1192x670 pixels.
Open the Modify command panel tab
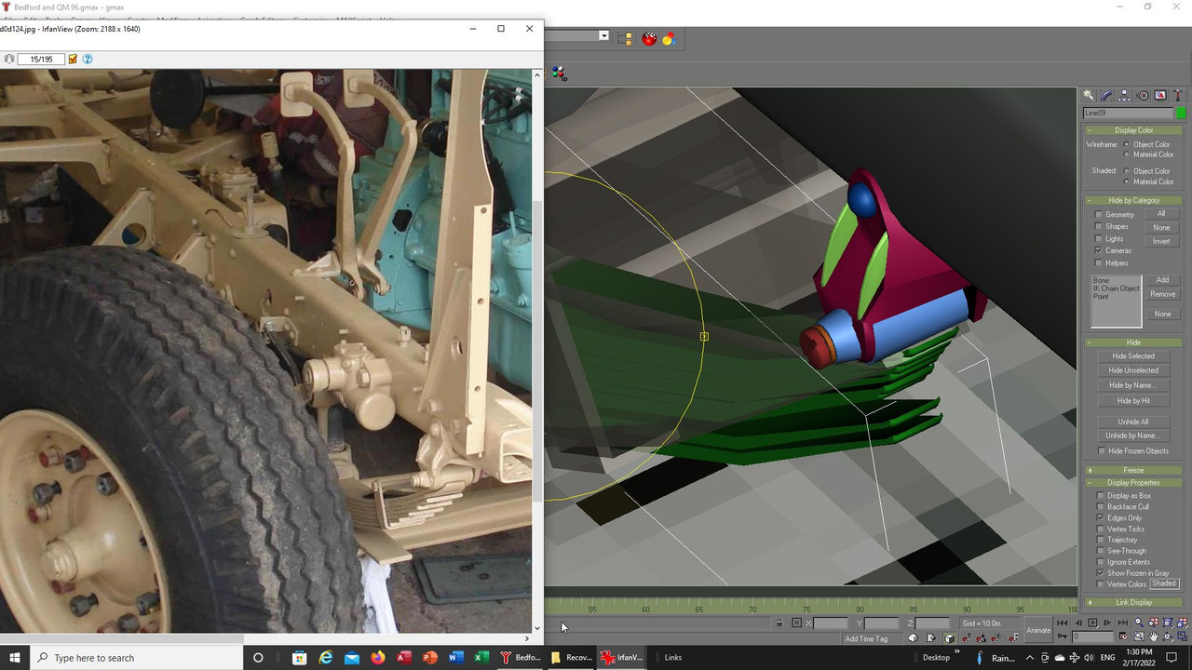click(1106, 96)
